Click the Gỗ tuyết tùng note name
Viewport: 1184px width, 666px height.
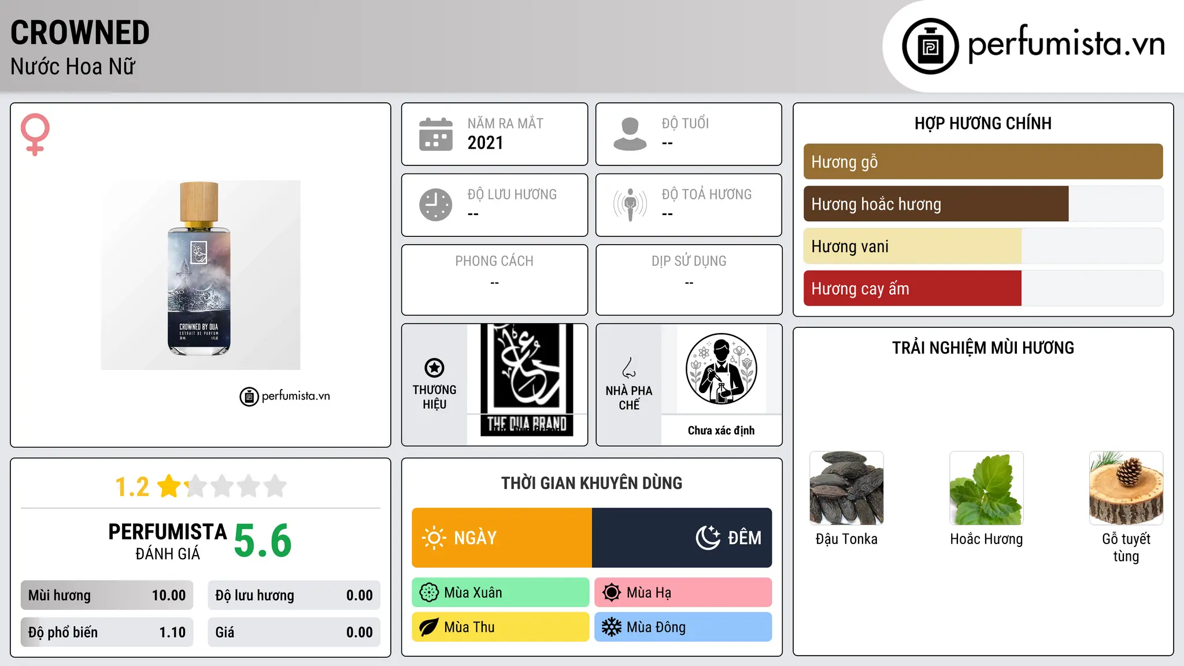point(1126,547)
